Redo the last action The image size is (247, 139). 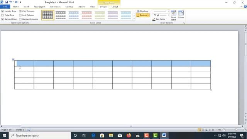tap(16, 2)
